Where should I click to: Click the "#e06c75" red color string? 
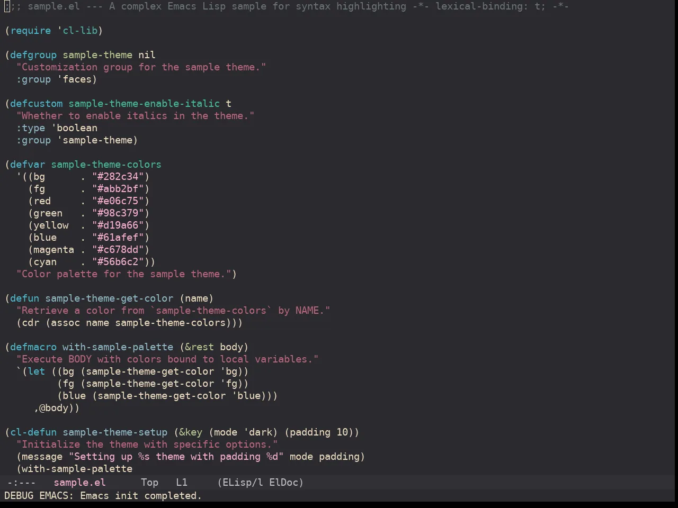coord(118,201)
